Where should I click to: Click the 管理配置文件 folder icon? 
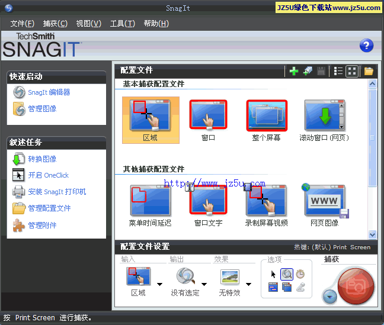(19, 208)
